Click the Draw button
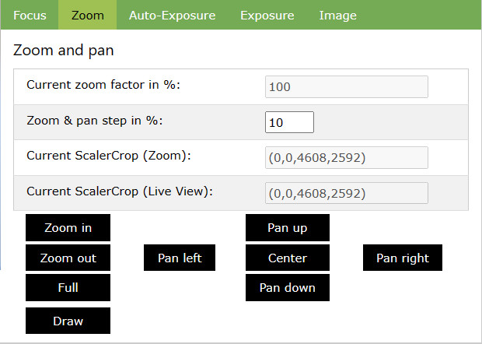 68,321
